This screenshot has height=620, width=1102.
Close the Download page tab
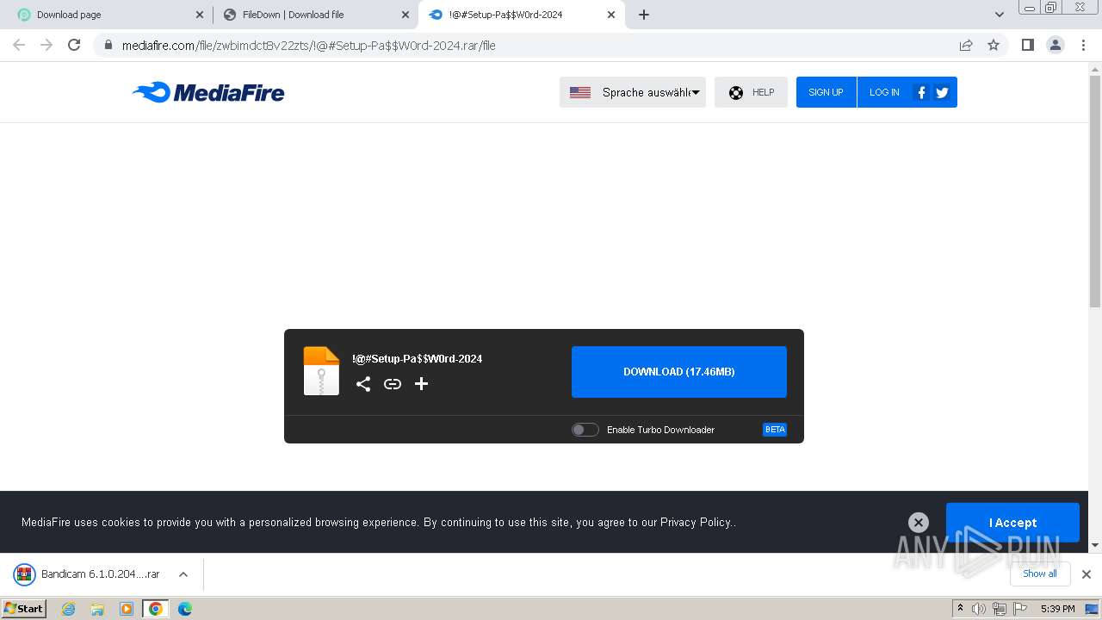pos(200,15)
